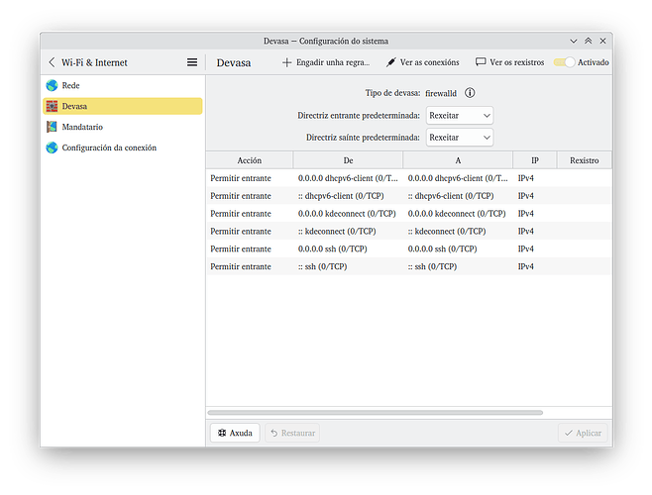
Task: Select the Devasa firewall icon
Action: 52,106
